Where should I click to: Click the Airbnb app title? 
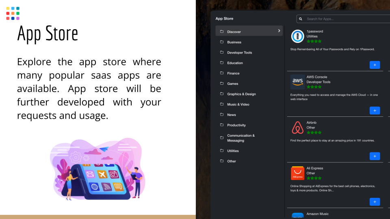click(312, 122)
